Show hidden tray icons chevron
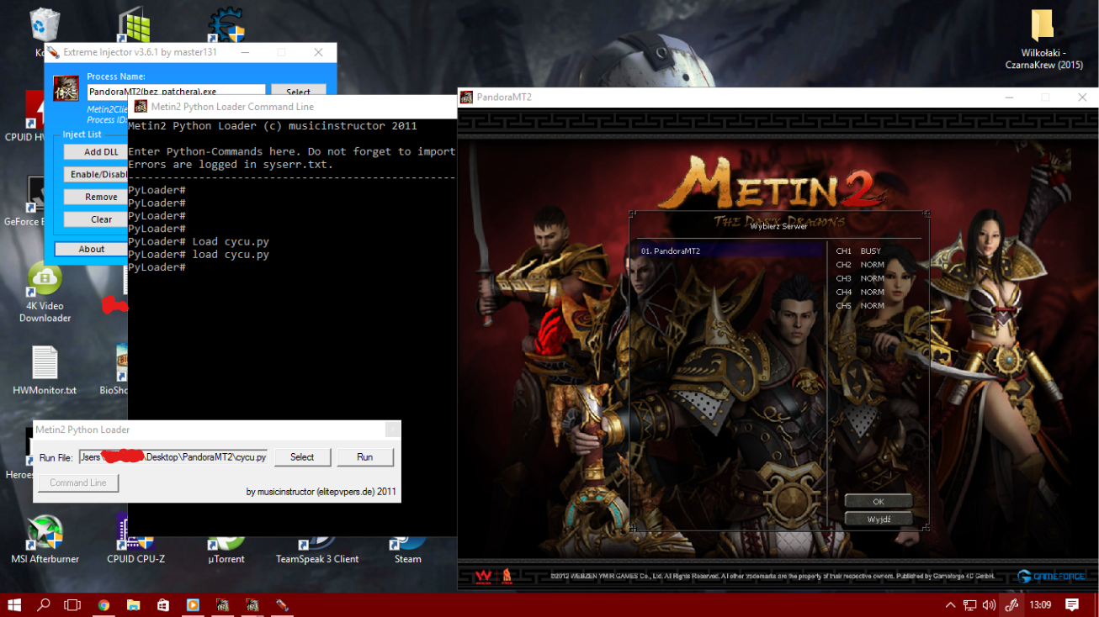The height and width of the screenshot is (617, 1099). point(950,604)
